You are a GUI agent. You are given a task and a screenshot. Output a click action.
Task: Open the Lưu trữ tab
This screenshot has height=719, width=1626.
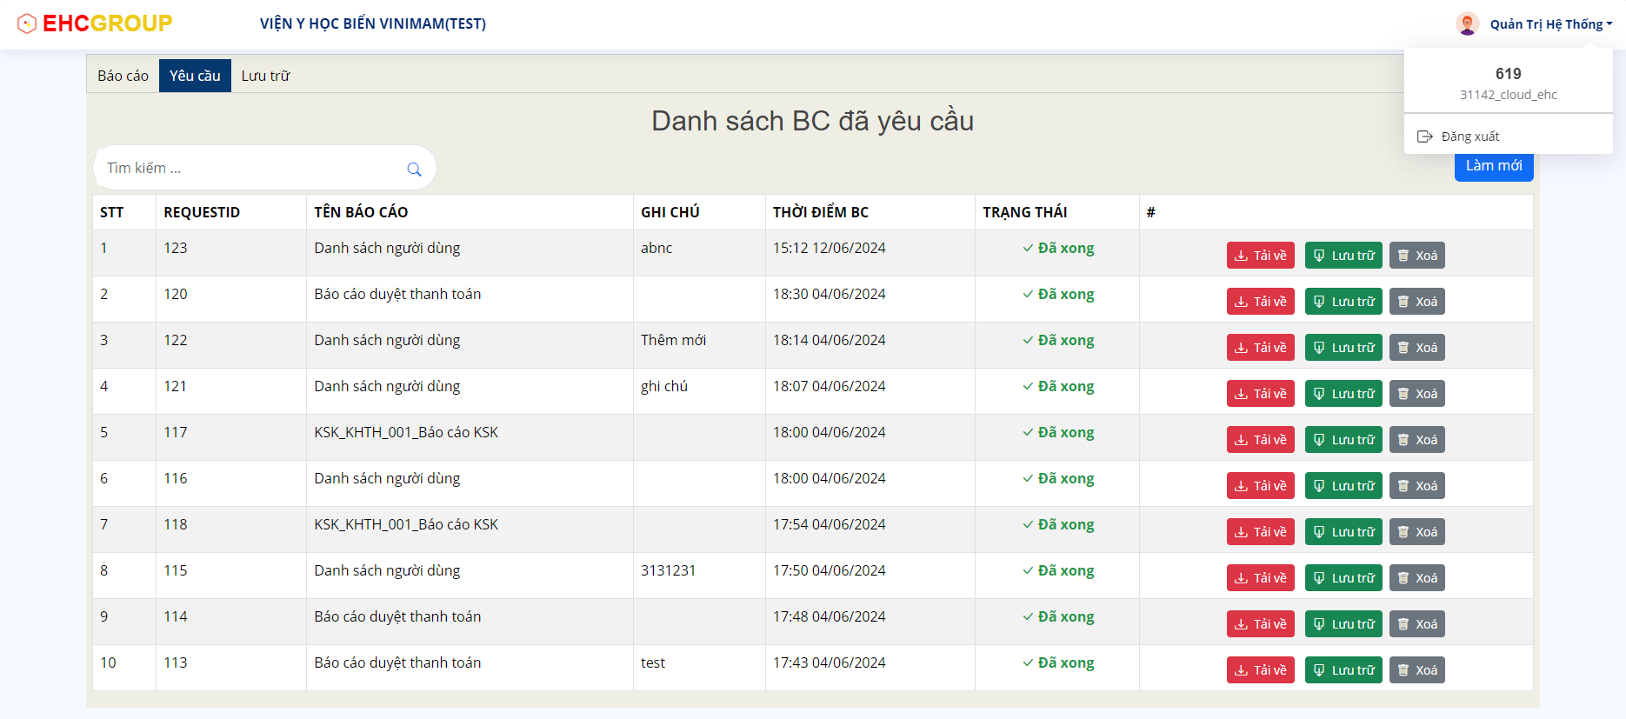coord(265,76)
